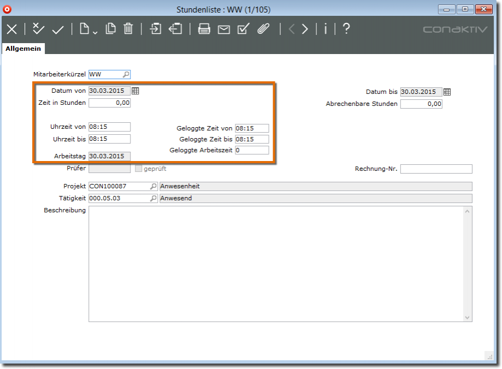Open the Datum von calendar picker
502x369 pixels.
[135, 91]
